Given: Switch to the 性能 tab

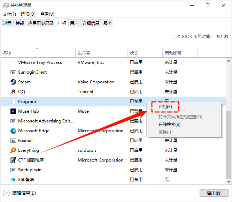Looking at the screenshot, I should tap(20, 23).
